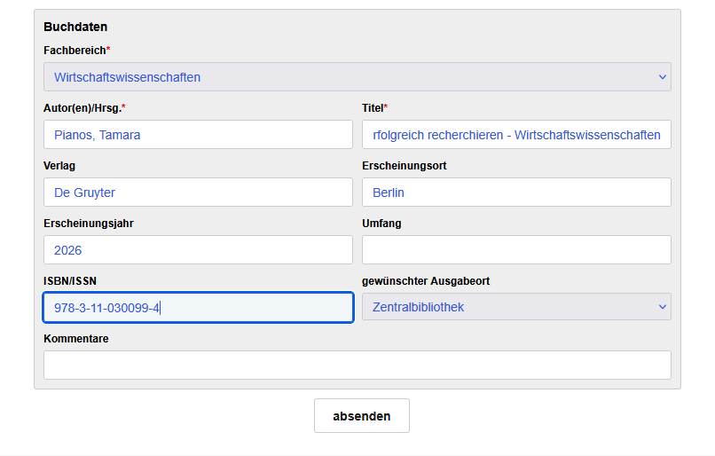
Task: Submit the form with the absenden button
Action: (362, 416)
